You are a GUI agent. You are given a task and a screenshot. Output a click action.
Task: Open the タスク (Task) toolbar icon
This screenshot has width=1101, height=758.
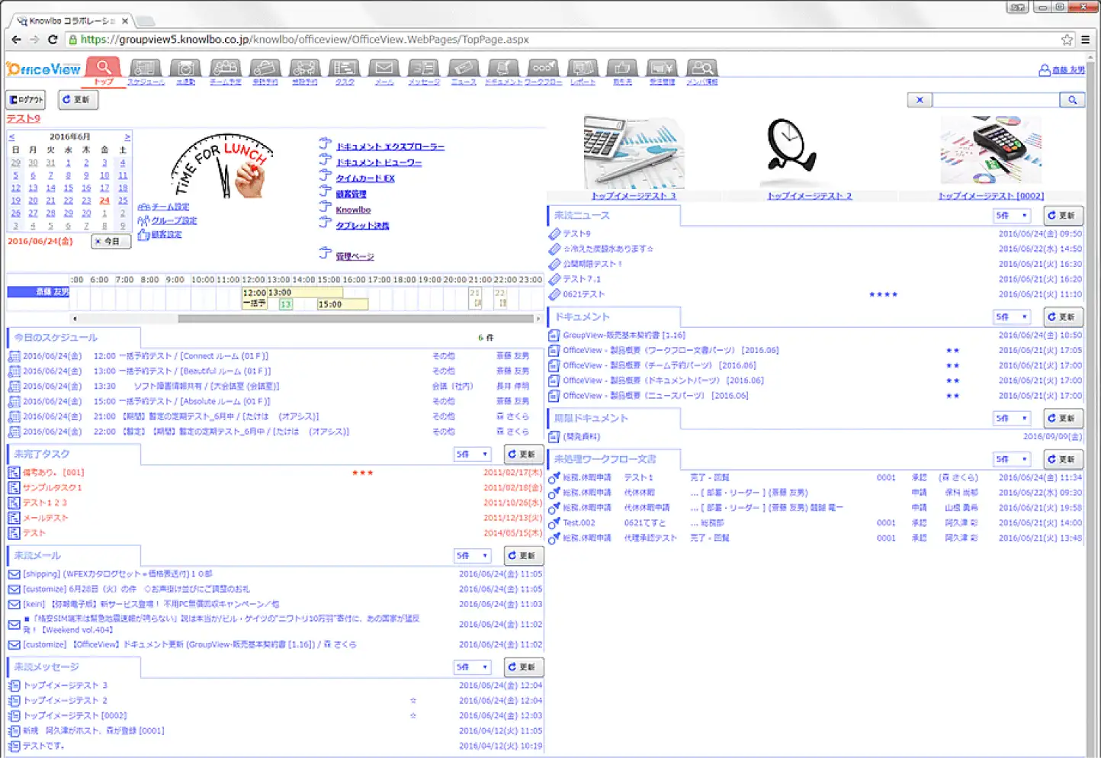tap(345, 69)
